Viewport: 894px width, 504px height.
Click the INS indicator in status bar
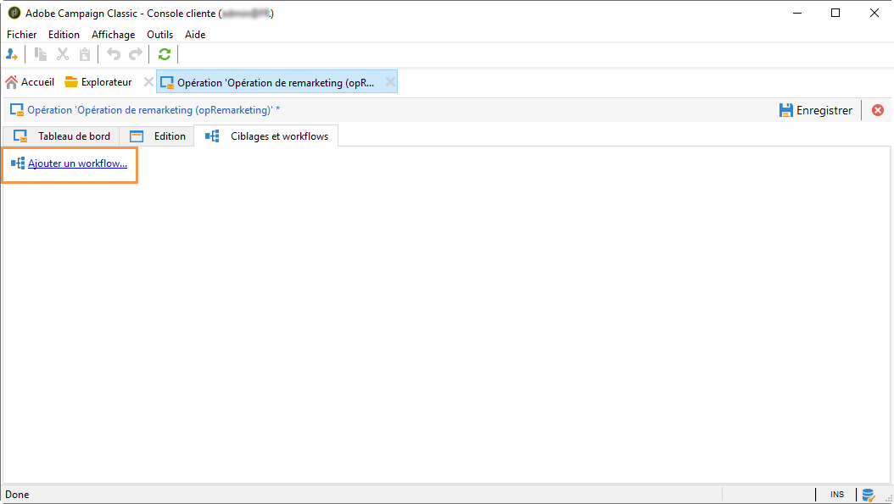837,495
